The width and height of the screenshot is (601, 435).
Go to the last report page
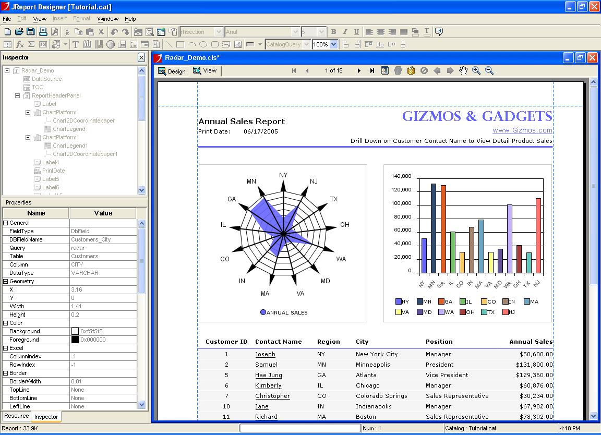point(372,70)
